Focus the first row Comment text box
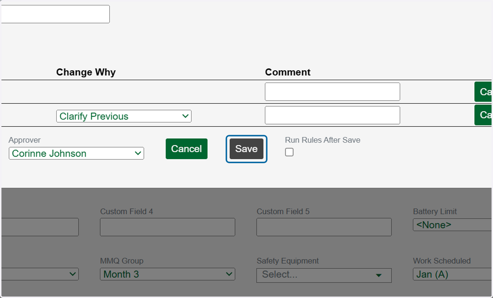Viewport: 493px width, 298px height. [332, 92]
